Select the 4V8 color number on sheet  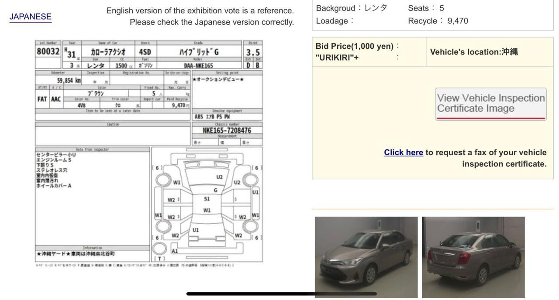coord(81,106)
